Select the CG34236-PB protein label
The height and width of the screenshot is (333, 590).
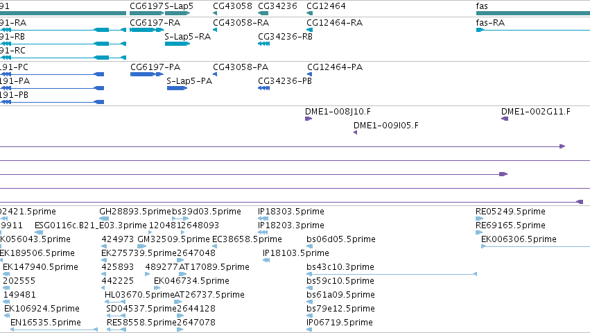click(x=285, y=81)
